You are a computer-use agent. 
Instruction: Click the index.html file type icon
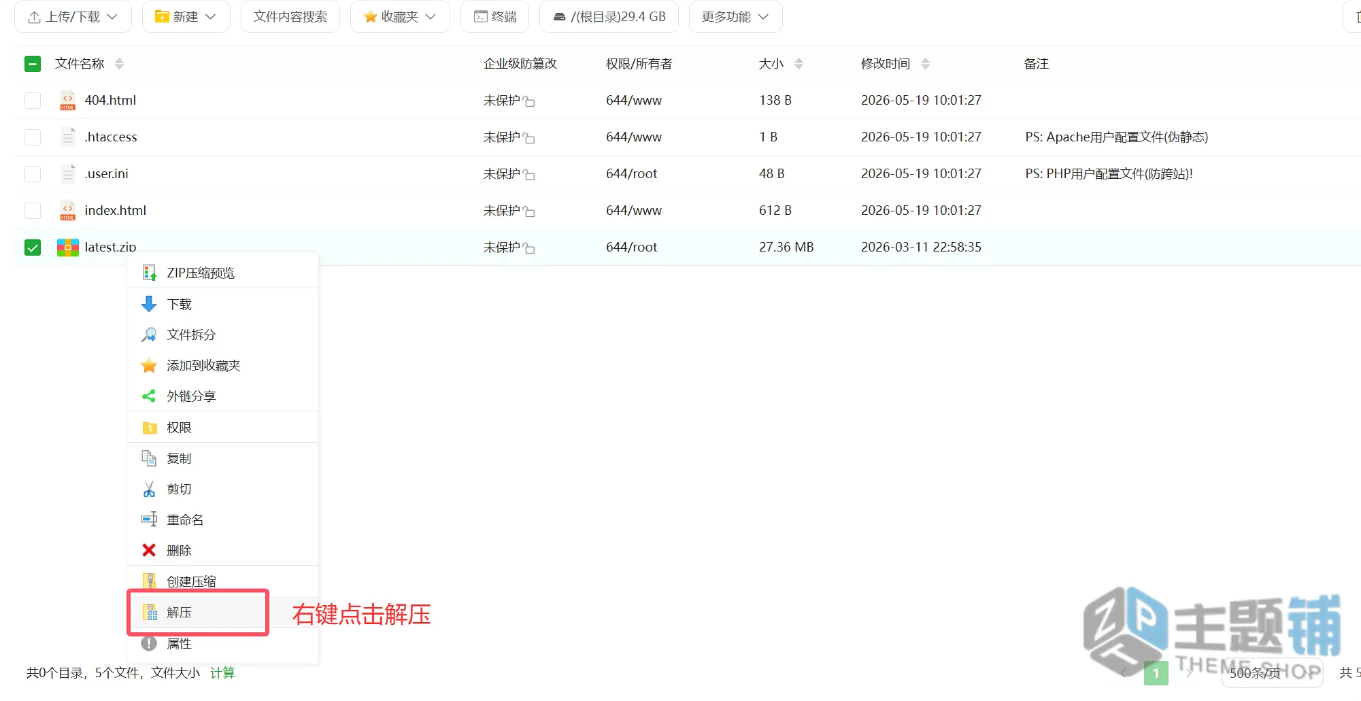68,210
